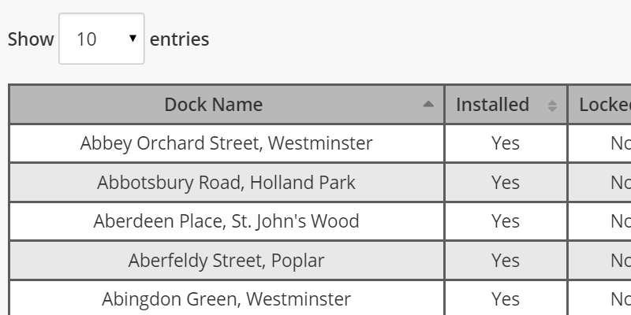
Task: Click the Locked column header
Action: point(605,105)
